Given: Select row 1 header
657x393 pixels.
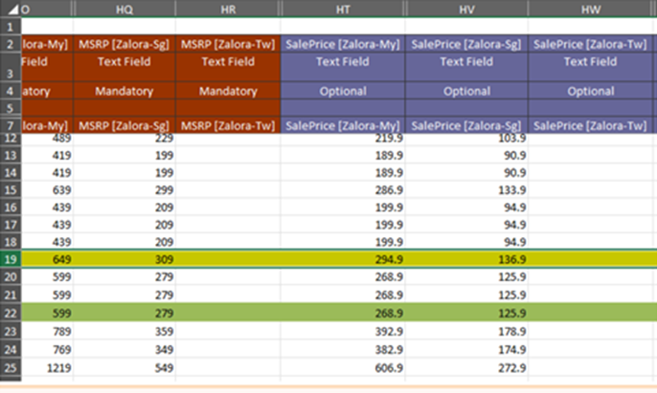Looking at the screenshot, I should pyautogui.click(x=11, y=27).
